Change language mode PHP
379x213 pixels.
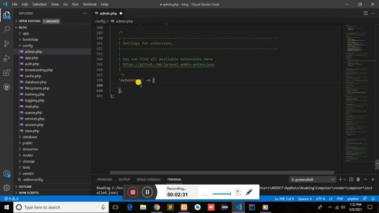340,199
